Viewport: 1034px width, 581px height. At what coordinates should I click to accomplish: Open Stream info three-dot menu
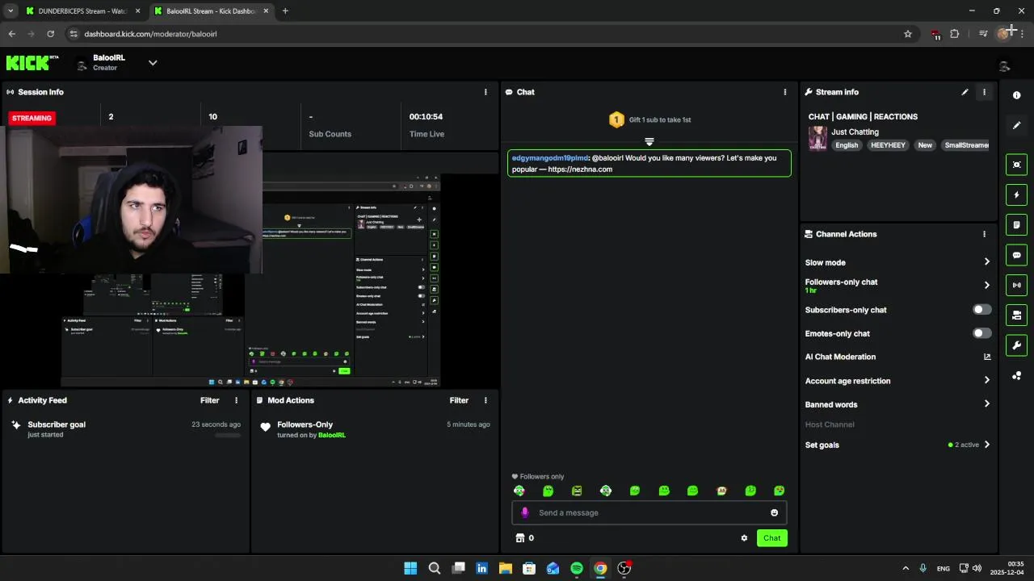pyautogui.click(x=984, y=92)
